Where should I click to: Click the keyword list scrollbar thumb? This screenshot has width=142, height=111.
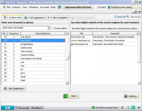67,58
